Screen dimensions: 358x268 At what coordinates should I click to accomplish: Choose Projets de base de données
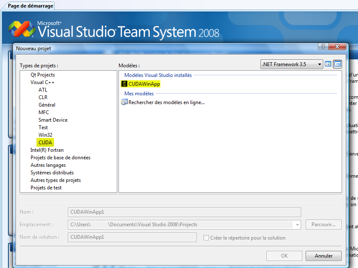click(x=60, y=158)
